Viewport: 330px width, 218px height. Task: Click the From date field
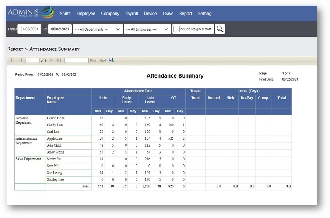pyautogui.click(x=29, y=29)
